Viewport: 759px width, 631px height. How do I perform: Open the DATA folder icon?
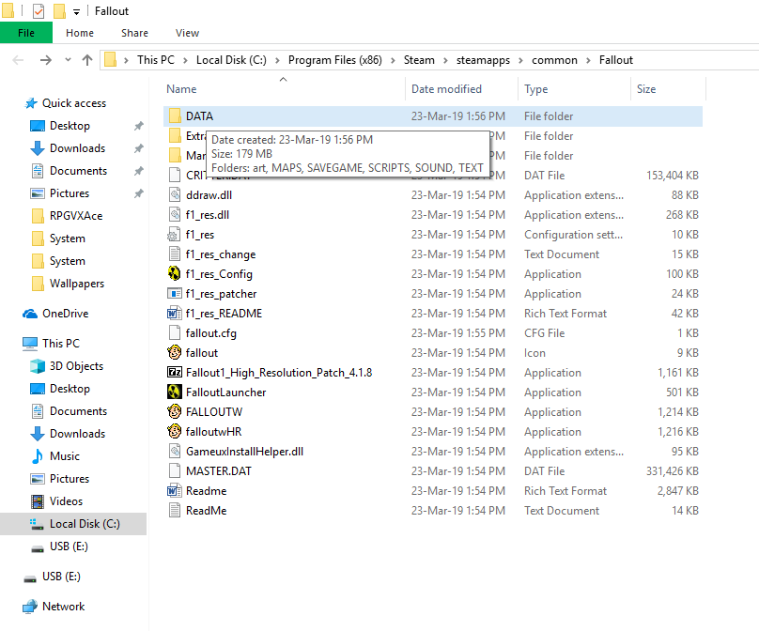175,116
